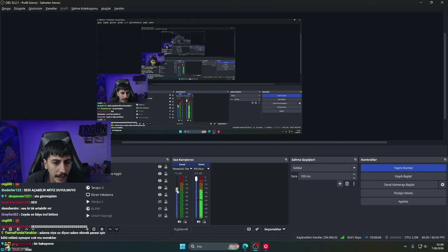Click the microphone icon in system tray
448x252 pixels.
[x=413, y=246]
